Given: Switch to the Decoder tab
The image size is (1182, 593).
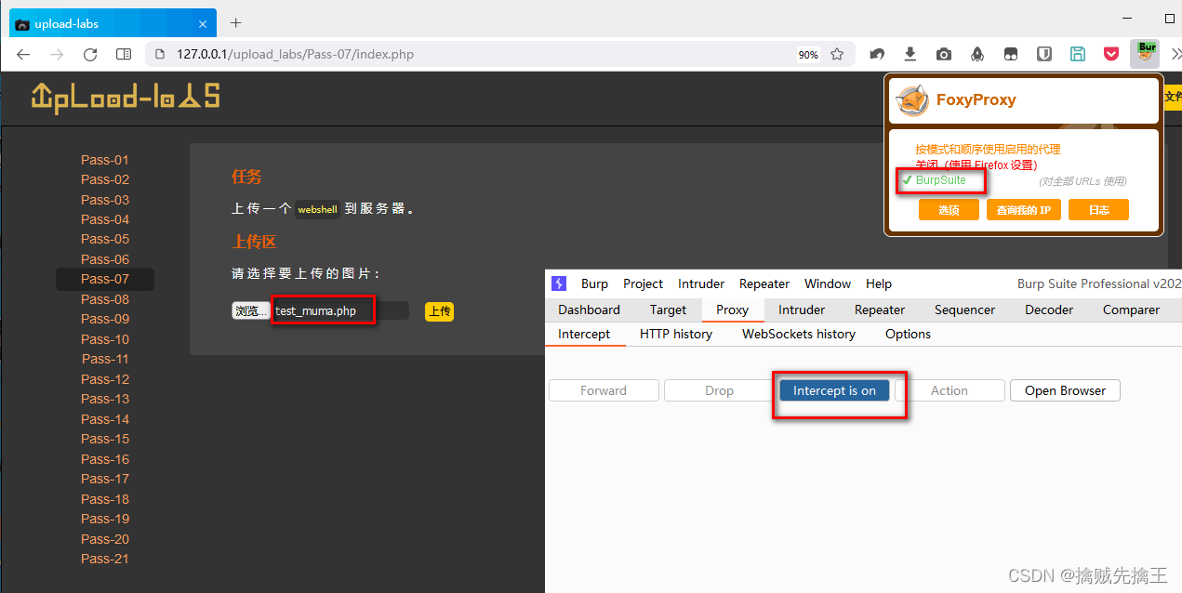Looking at the screenshot, I should tap(1049, 310).
